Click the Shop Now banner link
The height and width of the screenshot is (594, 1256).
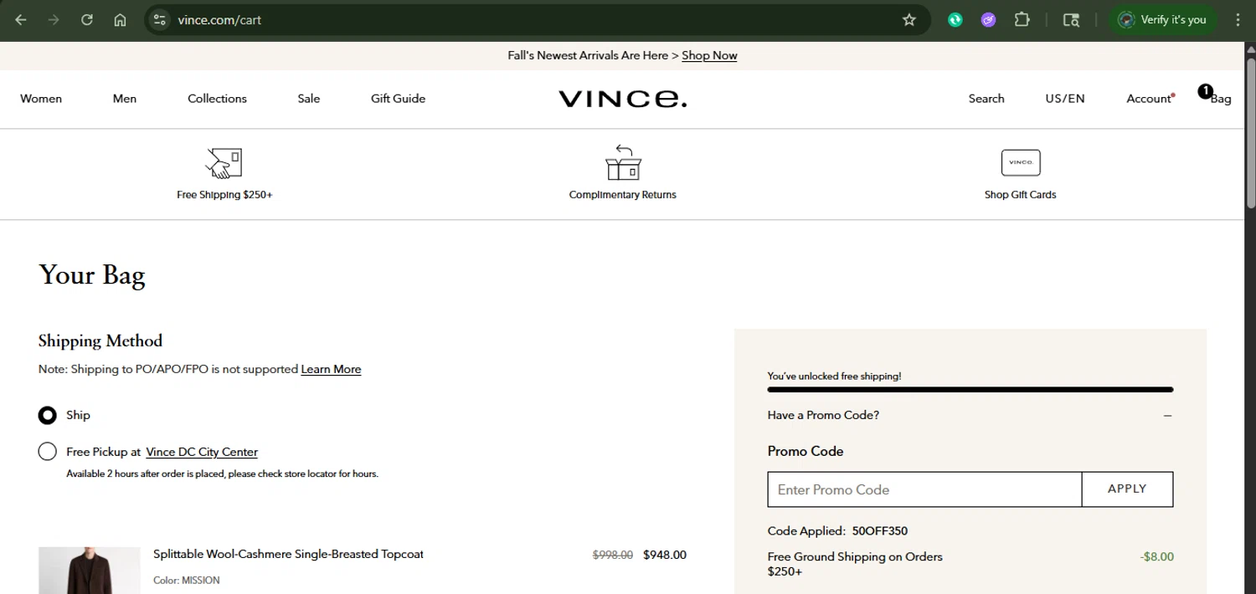(x=709, y=55)
